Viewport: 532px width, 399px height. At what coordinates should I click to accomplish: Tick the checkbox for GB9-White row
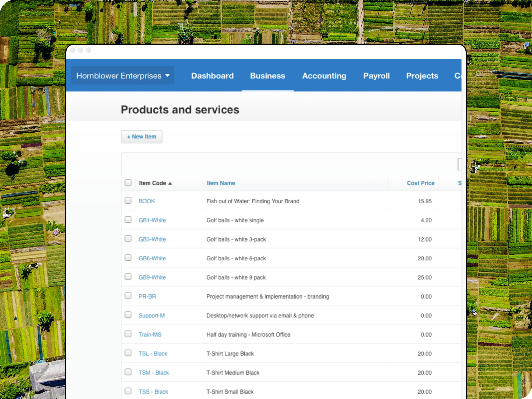[x=128, y=277]
